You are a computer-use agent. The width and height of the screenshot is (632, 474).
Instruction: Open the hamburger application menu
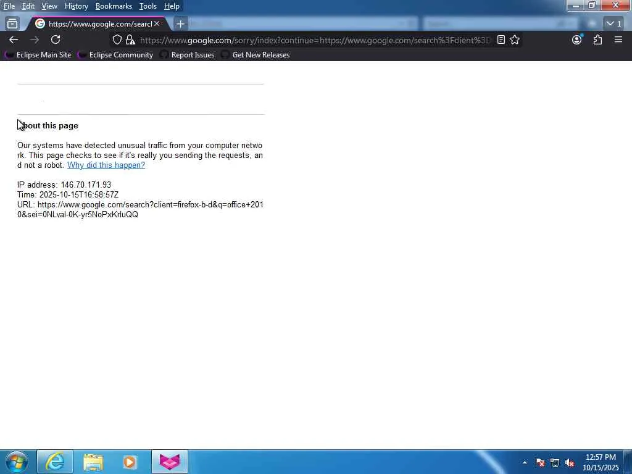[x=618, y=39]
